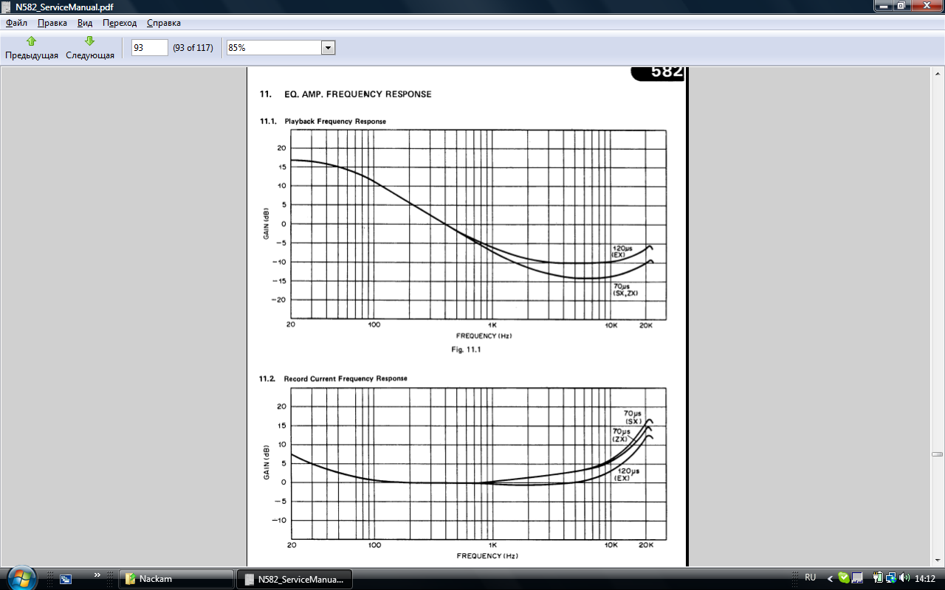Expand the quick launch overflow chevron
Image resolution: width=945 pixels, height=590 pixels.
(97, 575)
